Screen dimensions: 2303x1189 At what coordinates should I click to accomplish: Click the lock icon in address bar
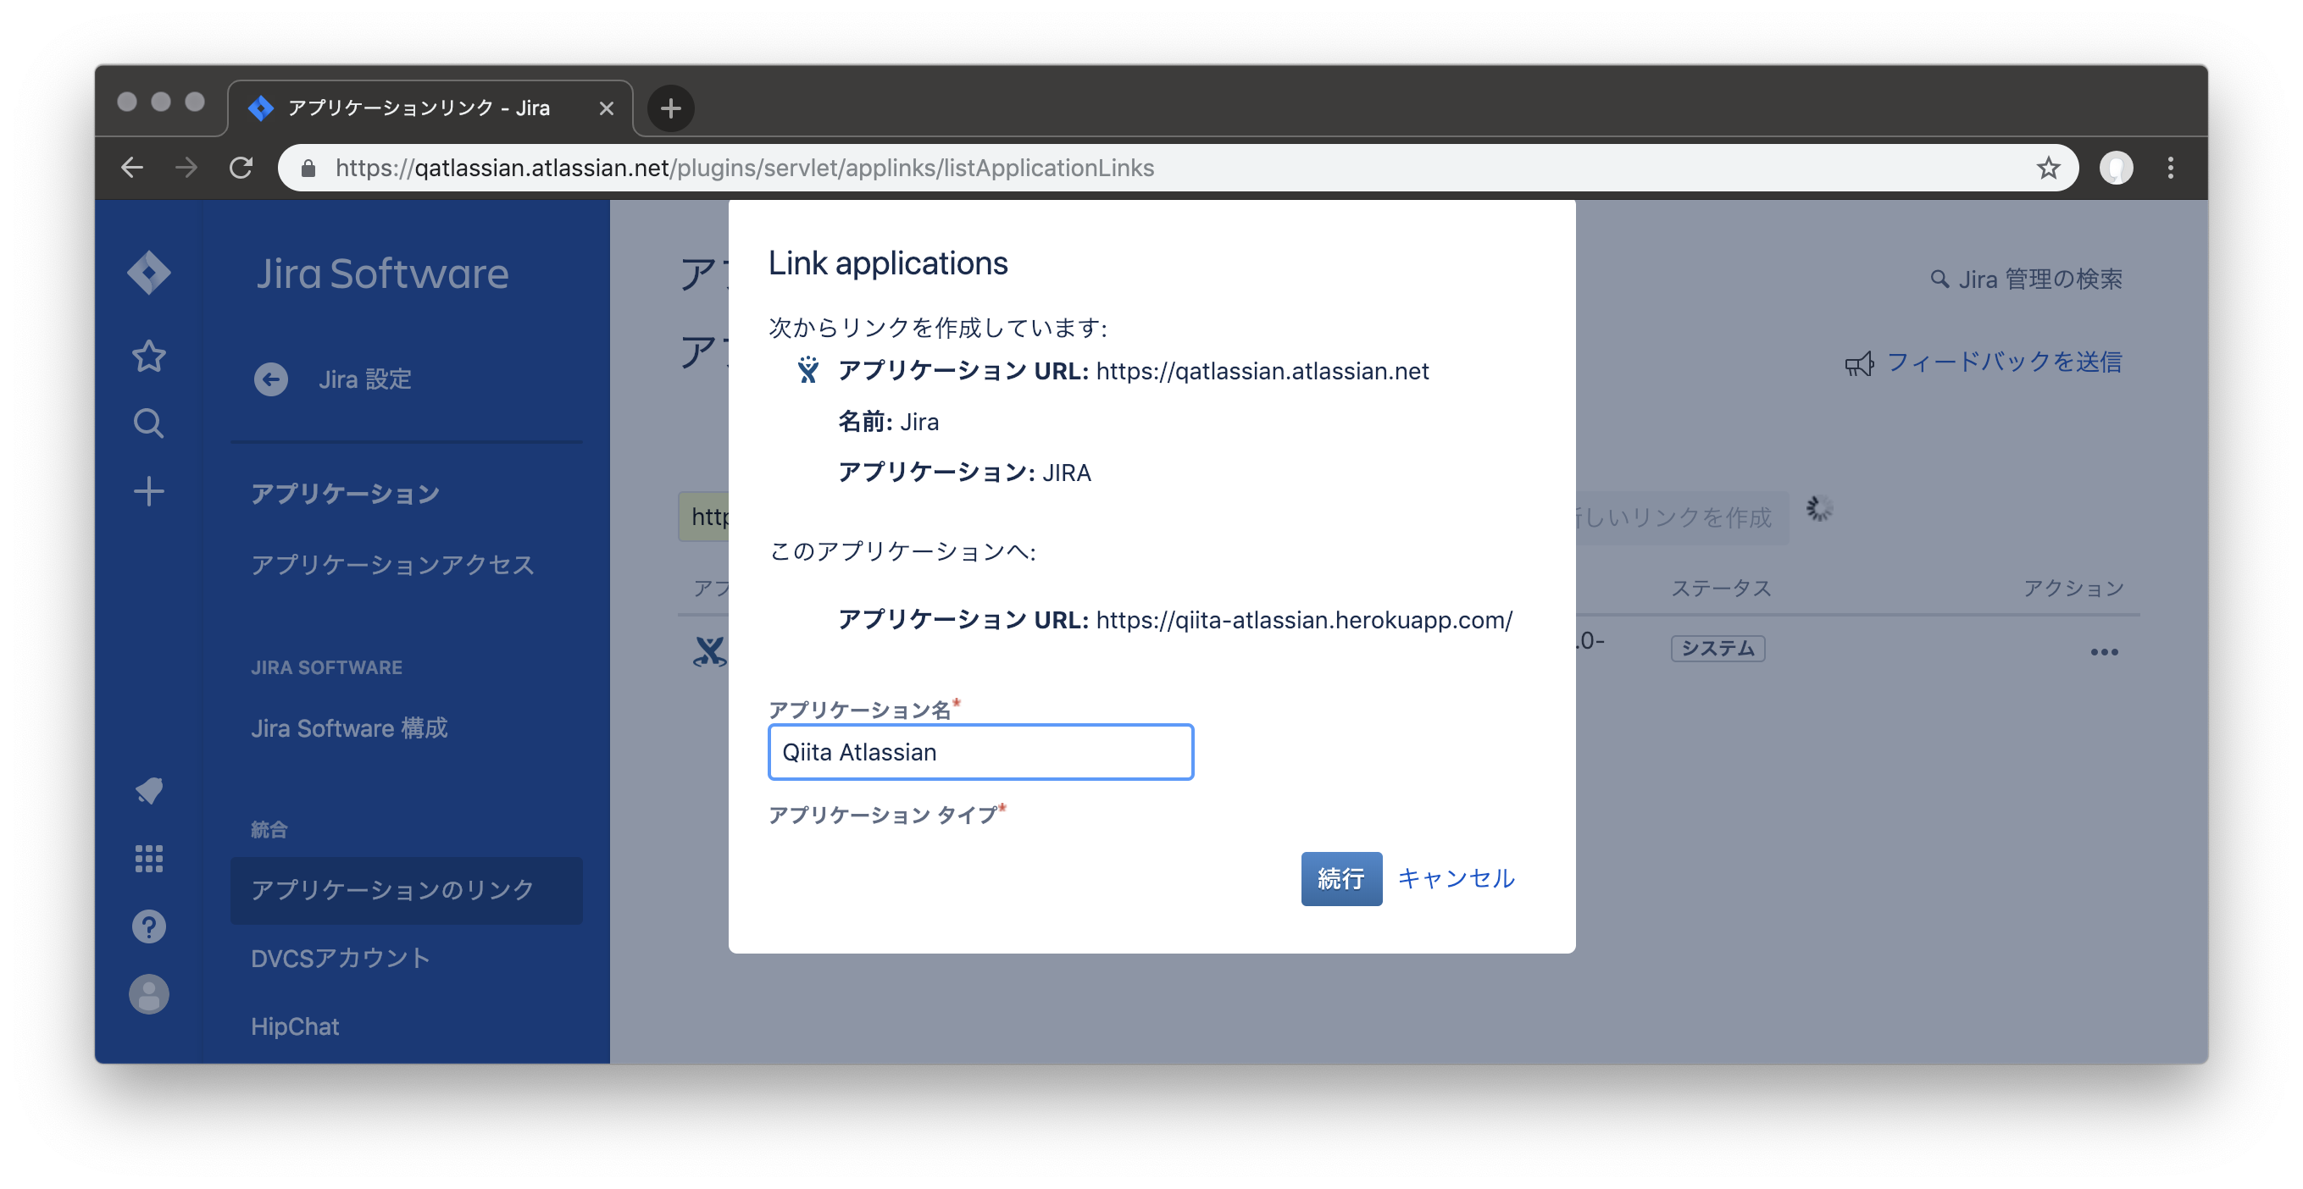[308, 167]
